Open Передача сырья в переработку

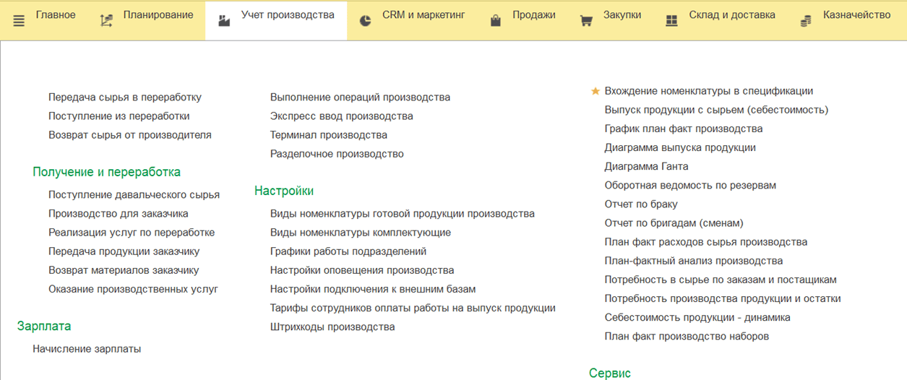pos(124,98)
